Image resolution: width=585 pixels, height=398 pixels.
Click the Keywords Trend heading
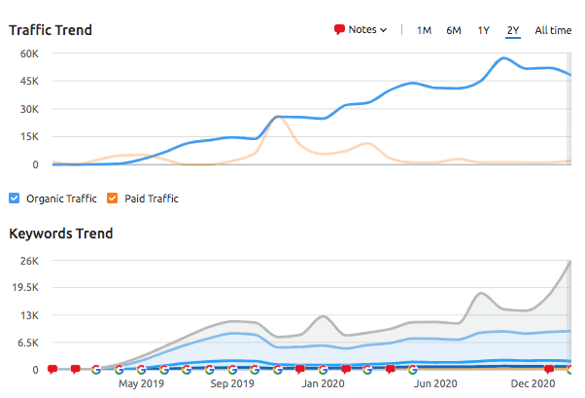(x=61, y=234)
